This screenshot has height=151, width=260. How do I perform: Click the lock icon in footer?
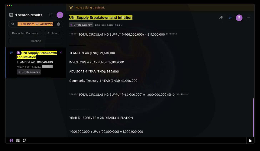tap(250, 140)
